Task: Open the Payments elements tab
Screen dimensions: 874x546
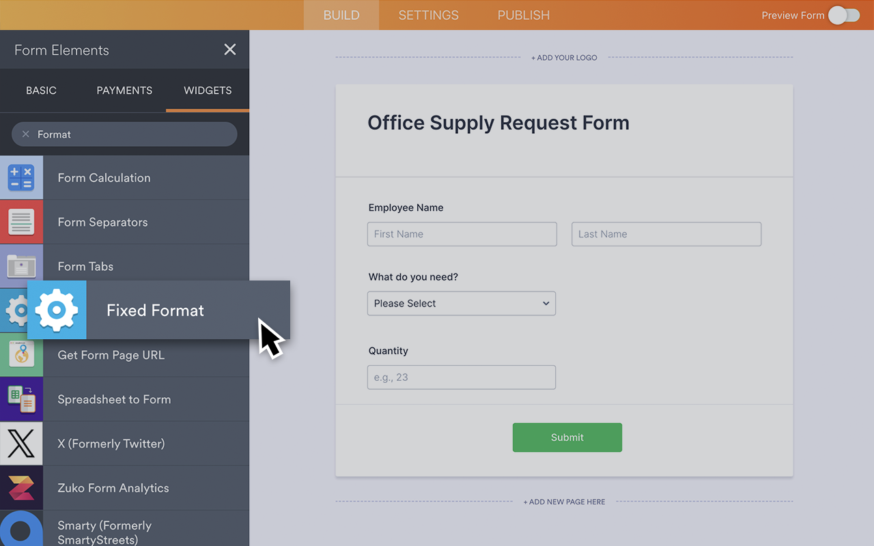Action: pyautogui.click(x=124, y=90)
